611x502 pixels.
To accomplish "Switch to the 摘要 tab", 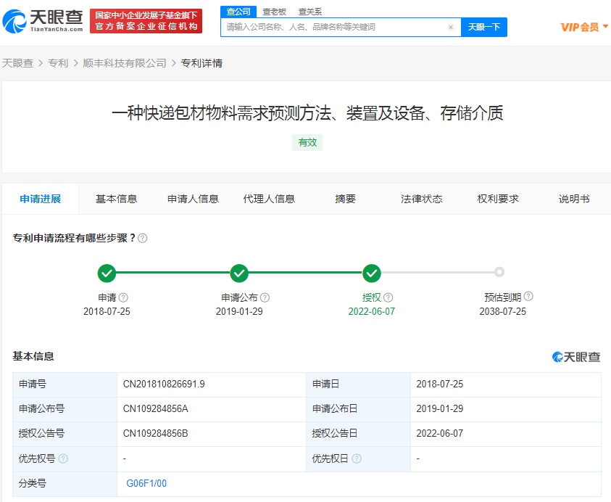I will (x=345, y=199).
